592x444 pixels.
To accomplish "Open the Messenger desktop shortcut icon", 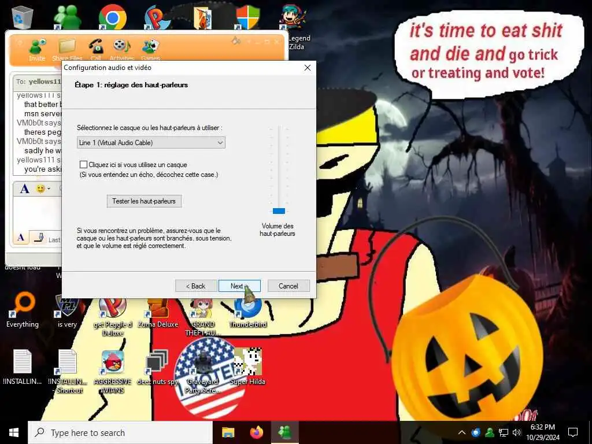I will click(x=67, y=17).
